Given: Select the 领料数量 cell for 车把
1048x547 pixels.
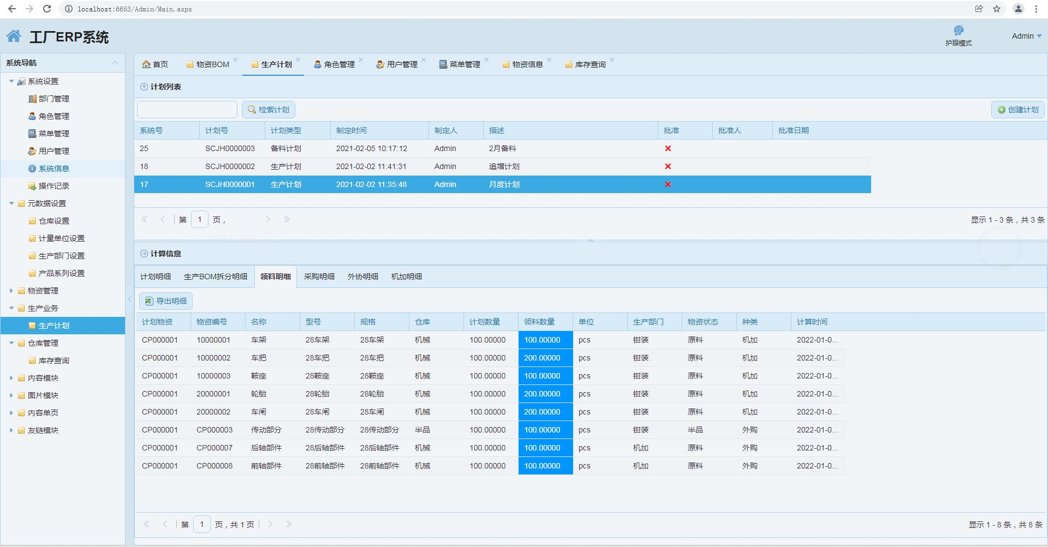Looking at the screenshot, I should [545, 358].
